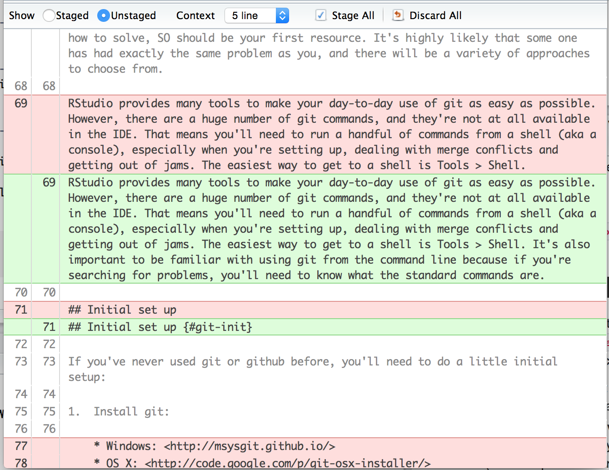609x470 pixels.
Task: Click removed line with msysgit.github.io link
Action: click(x=215, y=446)
